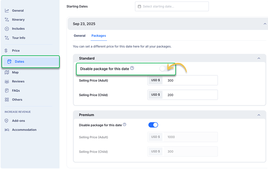
Task: Select Dates in the sidebar
Action: click(x=31, y=62)
